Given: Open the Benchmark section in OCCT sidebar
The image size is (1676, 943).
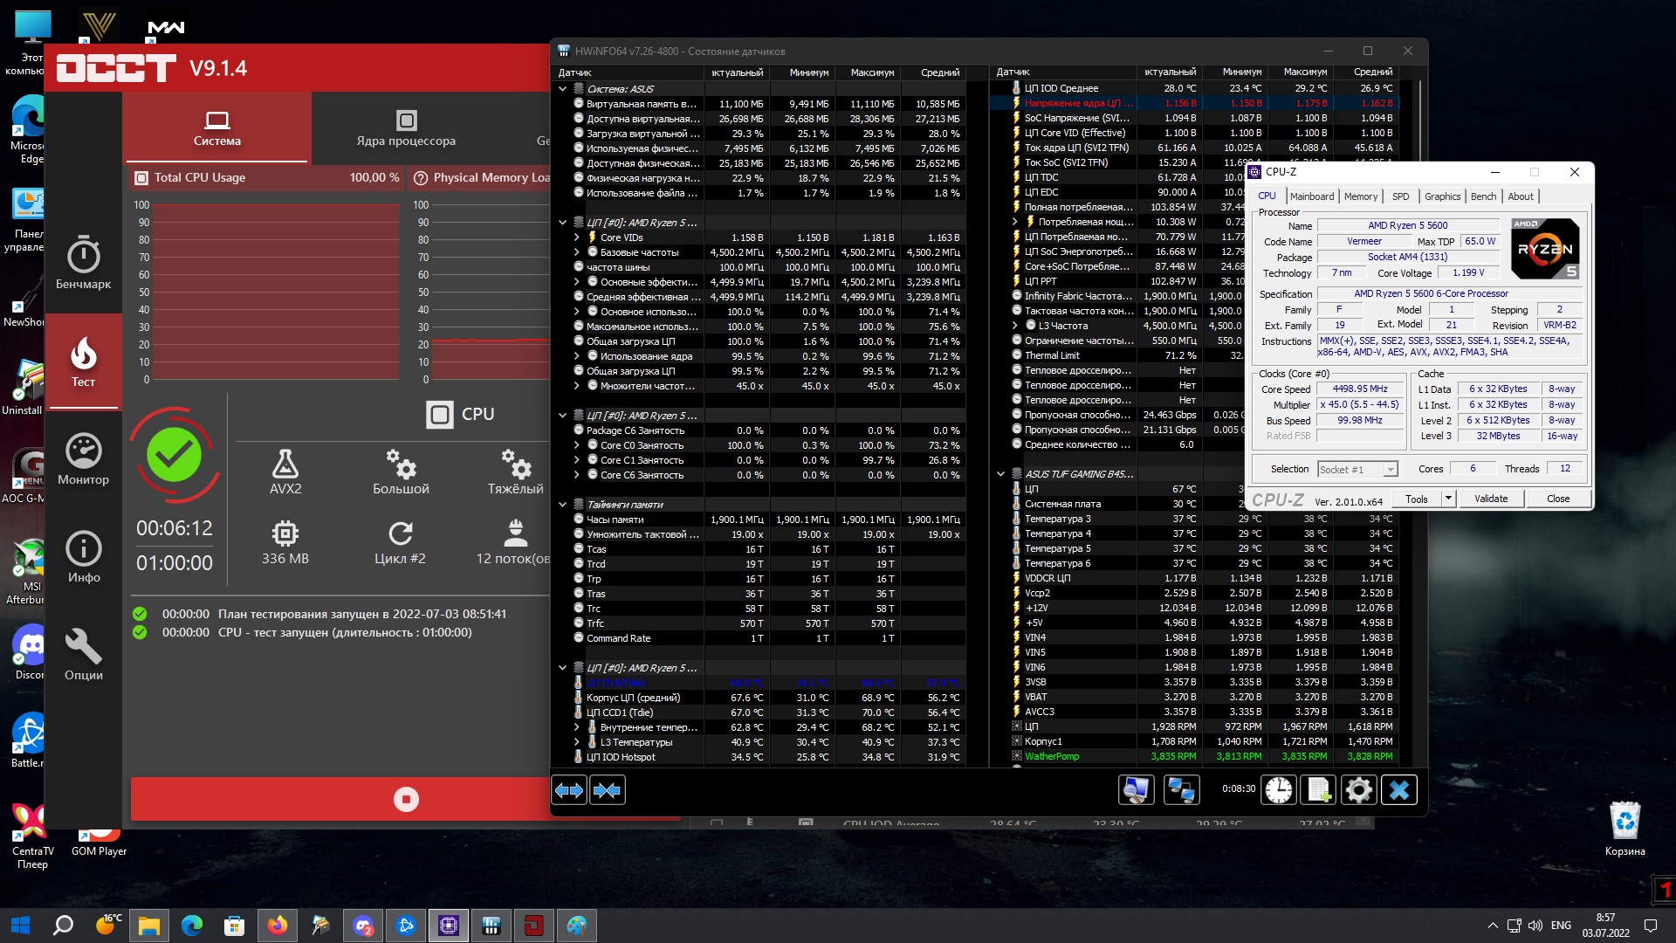Looking at the screenshot, I should point(84,262).
